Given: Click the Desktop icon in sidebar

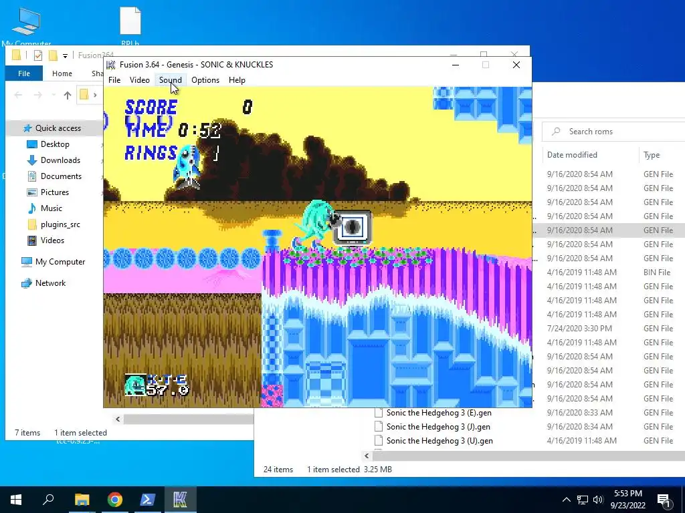Looking at the screenshot, I should point(32,144).
